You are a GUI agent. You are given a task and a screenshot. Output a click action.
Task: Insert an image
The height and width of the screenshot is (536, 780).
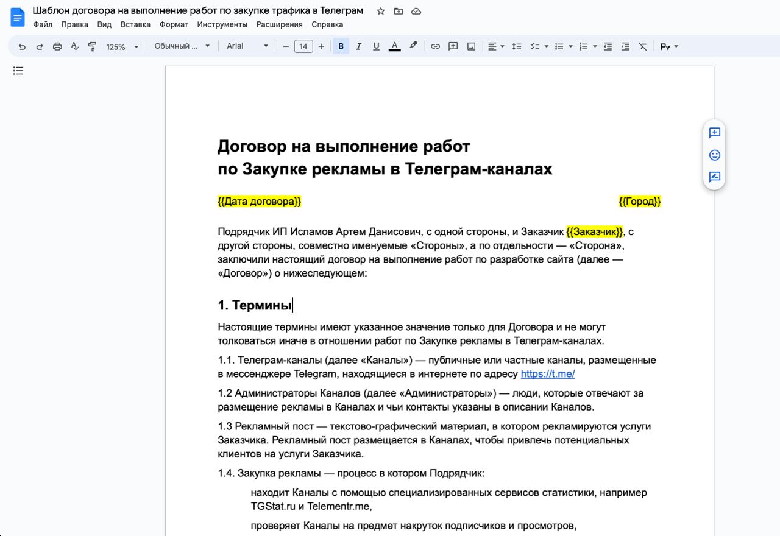pyautogui.click(x=471, y=46)
